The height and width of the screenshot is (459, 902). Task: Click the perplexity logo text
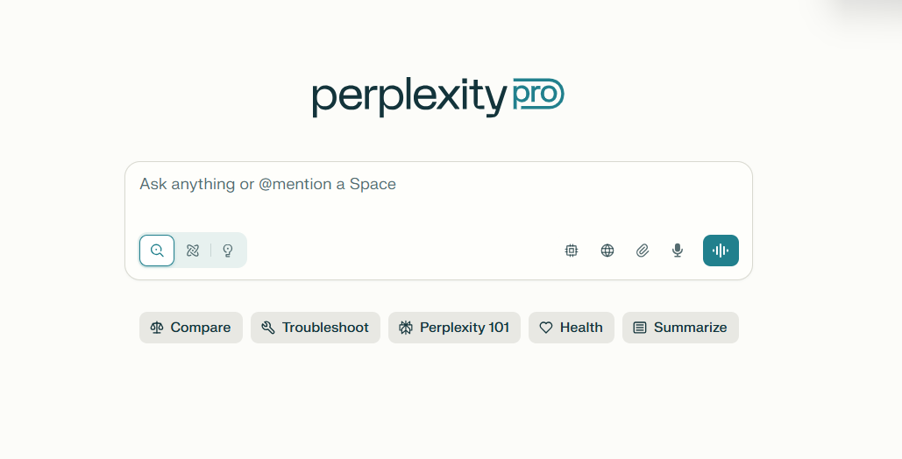click(x=409, y=98)
